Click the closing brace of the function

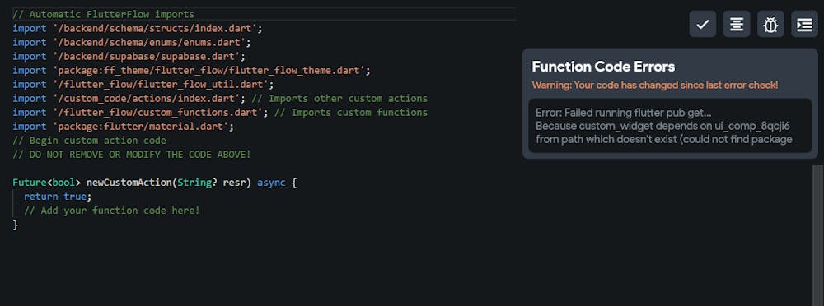click(x=15, y=225)
